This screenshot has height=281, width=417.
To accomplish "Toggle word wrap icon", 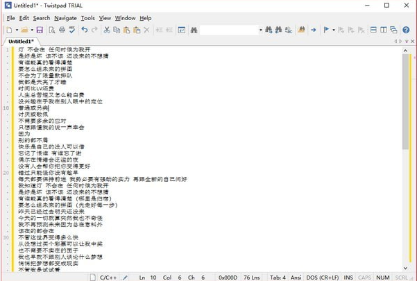I will 182,30.
